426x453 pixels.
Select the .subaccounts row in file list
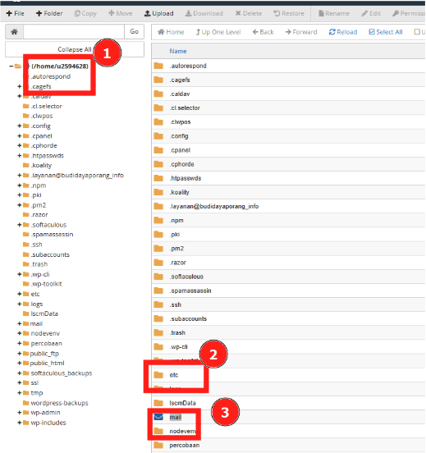click(x=288, y=319)
